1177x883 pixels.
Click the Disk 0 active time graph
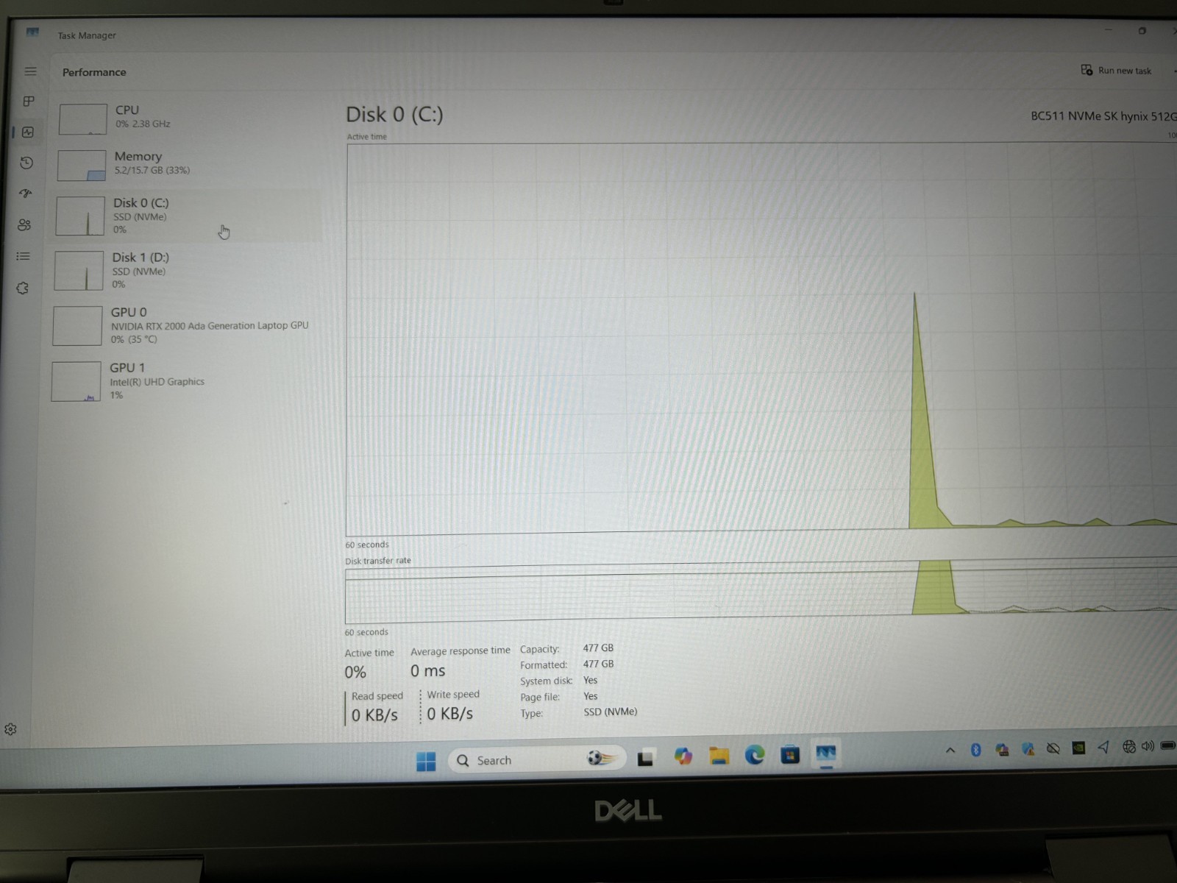(x=761, y=338)
